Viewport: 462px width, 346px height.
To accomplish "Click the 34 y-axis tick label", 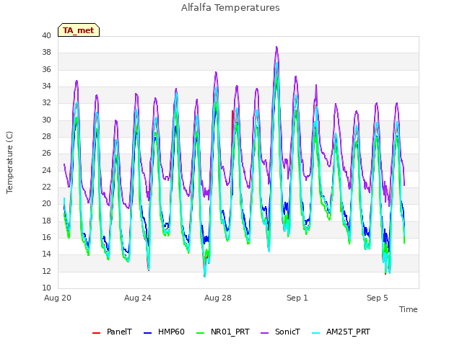I will [x=46, y=86].
